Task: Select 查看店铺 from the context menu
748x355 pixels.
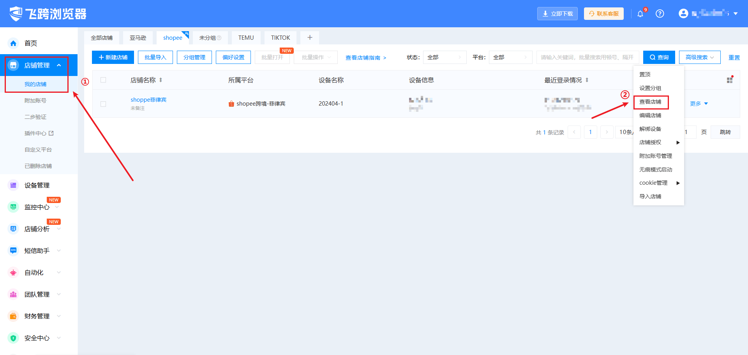Action: point(650,102)
